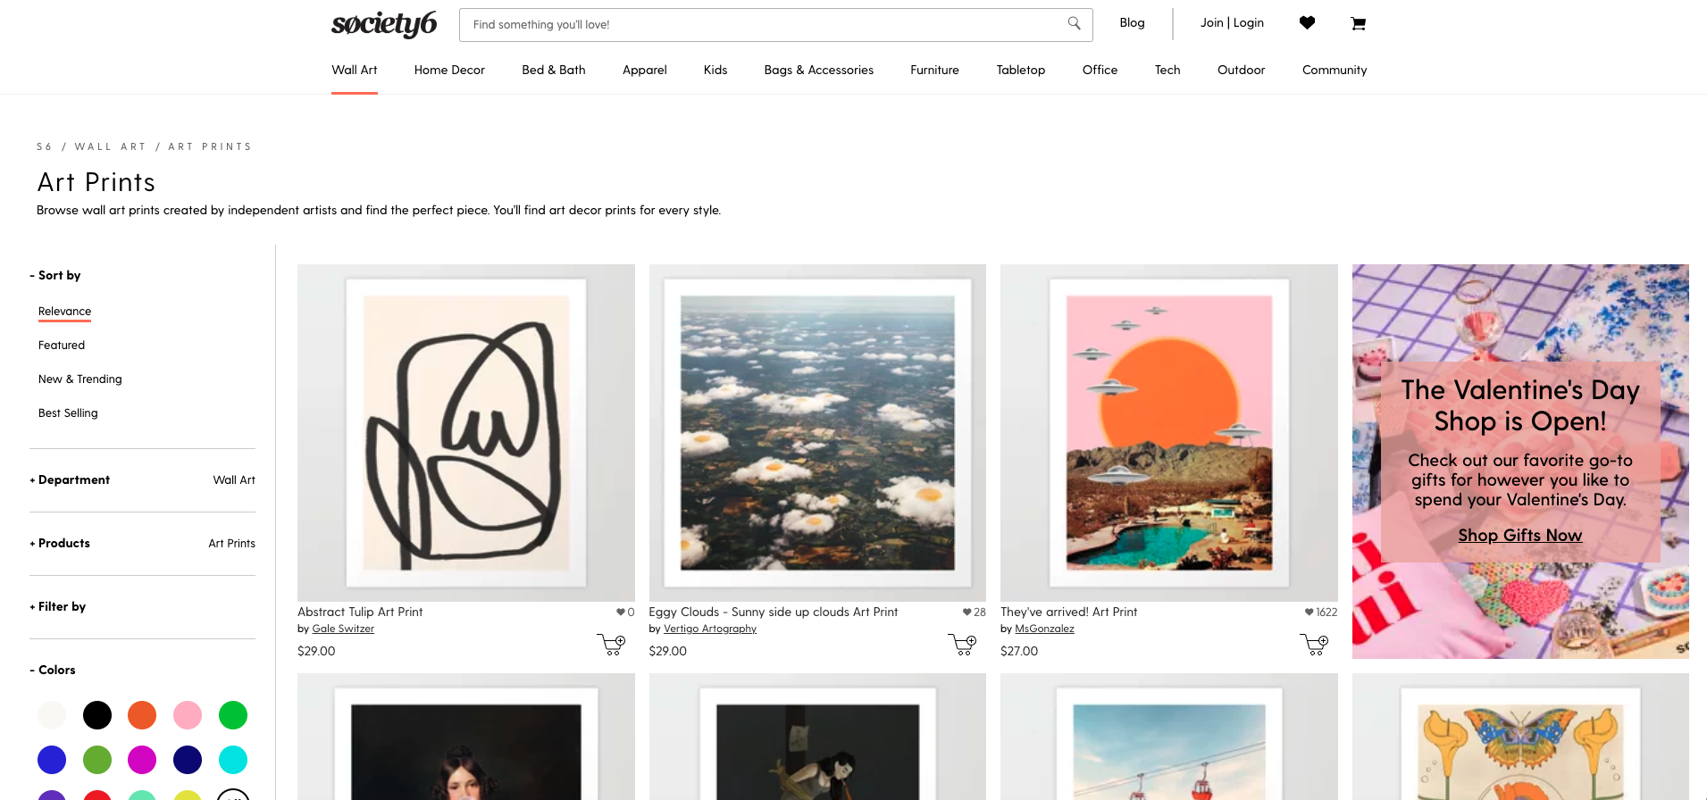Open the Valentine's Day Shop banner image

point(1520,462)
